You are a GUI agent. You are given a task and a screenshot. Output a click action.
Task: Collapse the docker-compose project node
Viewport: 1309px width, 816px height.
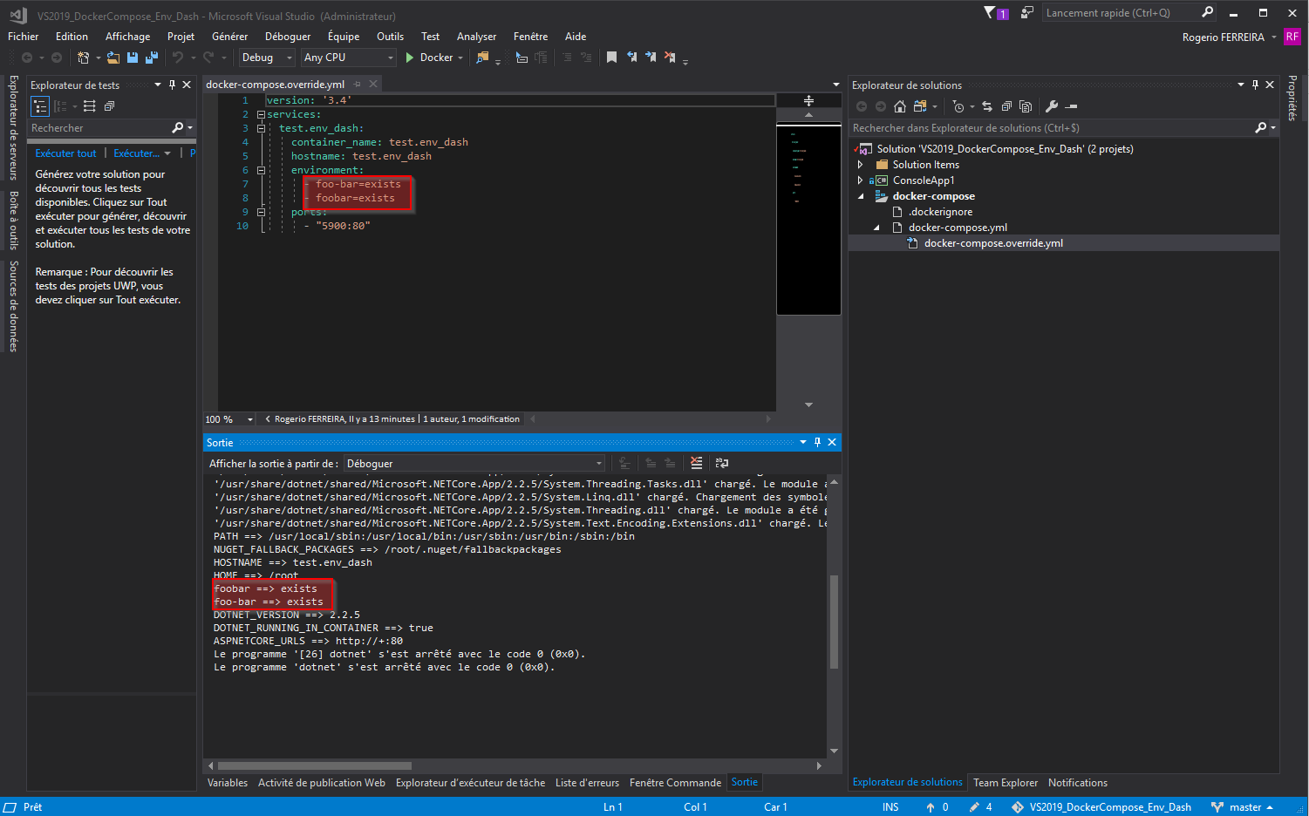point(861,196)
